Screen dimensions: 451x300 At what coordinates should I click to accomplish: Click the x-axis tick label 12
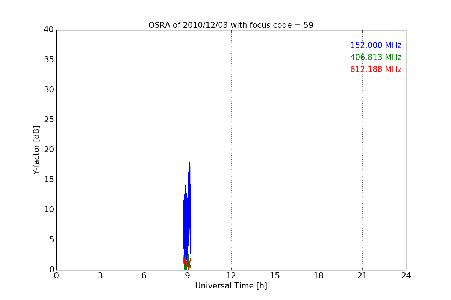pyautogui.click(x=231, y=276)
